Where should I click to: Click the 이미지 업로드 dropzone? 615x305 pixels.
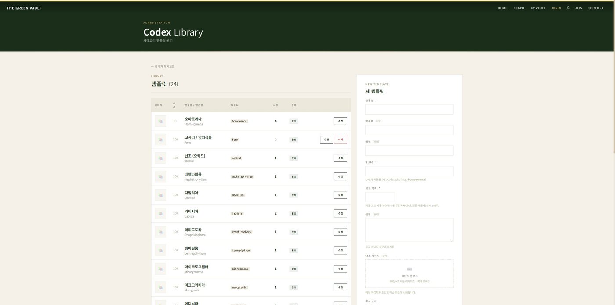[409, 273]
